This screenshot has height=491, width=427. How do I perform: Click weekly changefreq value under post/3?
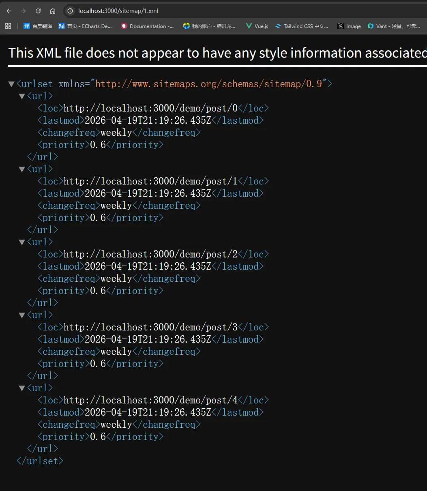point(116,352)
